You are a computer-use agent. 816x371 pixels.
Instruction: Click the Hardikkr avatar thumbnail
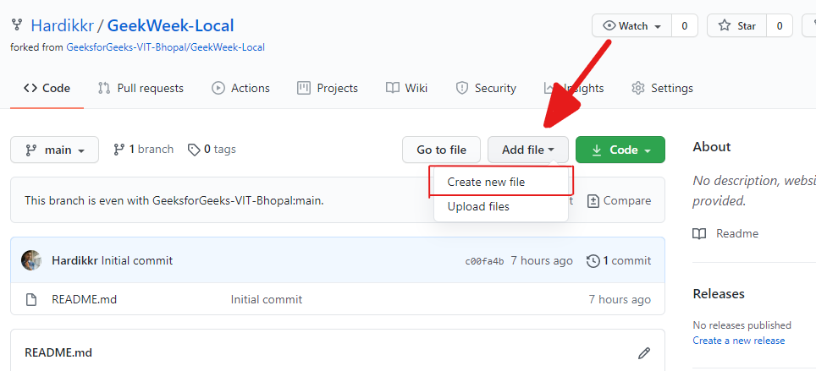pos(31,260)
